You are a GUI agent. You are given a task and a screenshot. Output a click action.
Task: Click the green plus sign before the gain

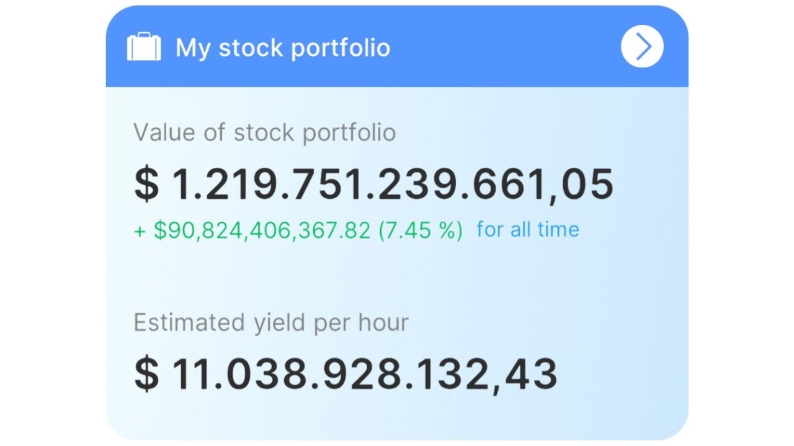point(140,230)
